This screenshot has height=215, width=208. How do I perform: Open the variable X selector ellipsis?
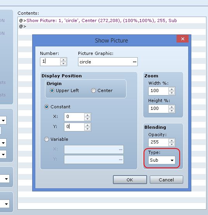[x=121, y=150]
